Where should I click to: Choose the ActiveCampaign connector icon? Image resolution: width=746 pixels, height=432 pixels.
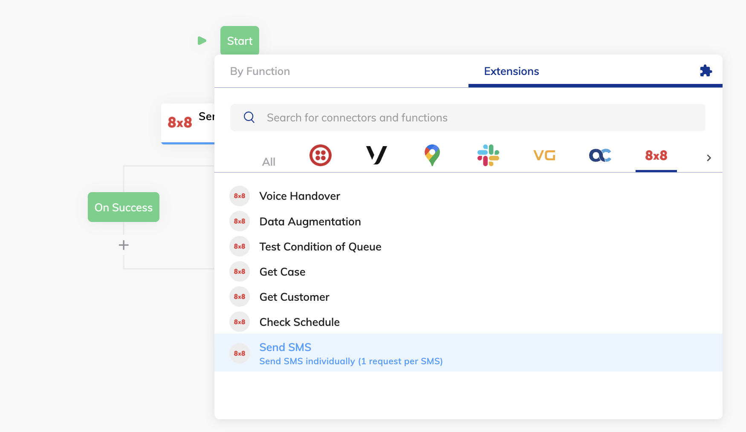(x=600, y=156)
